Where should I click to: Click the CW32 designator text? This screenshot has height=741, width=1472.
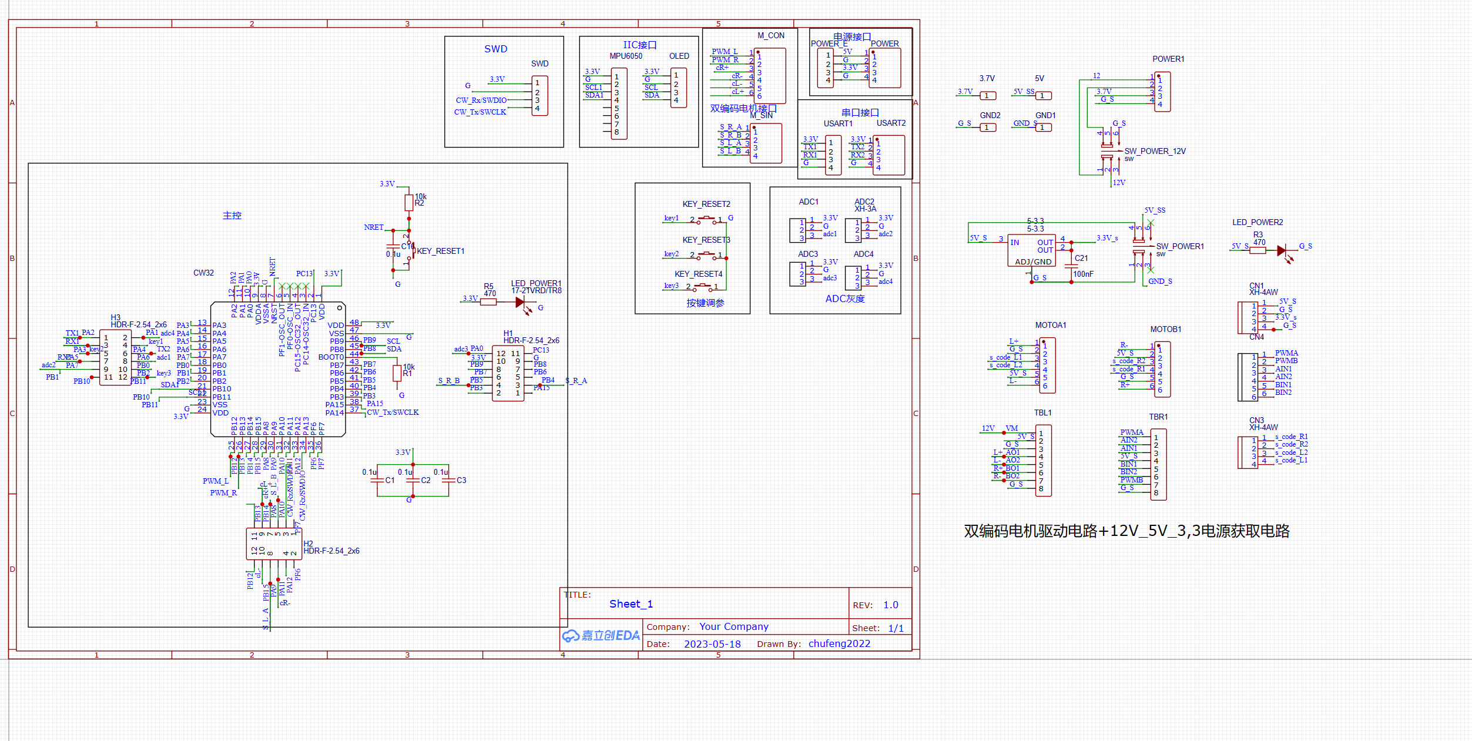pos(203,273)
